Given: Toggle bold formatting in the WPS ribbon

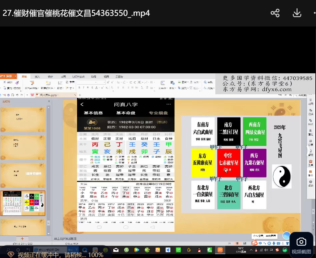Looking at the screenshot, I should tap(79, 88).
